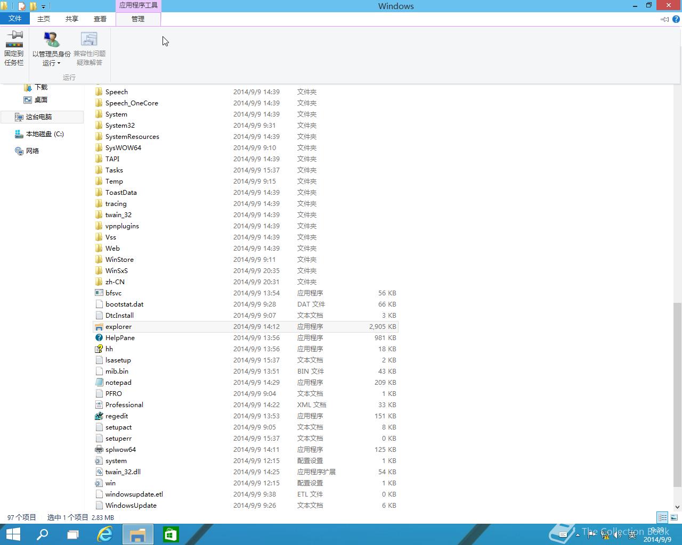Click the explorer application icon
The image size is (682, 545).
pyautogui.click(x=99, y=327)
